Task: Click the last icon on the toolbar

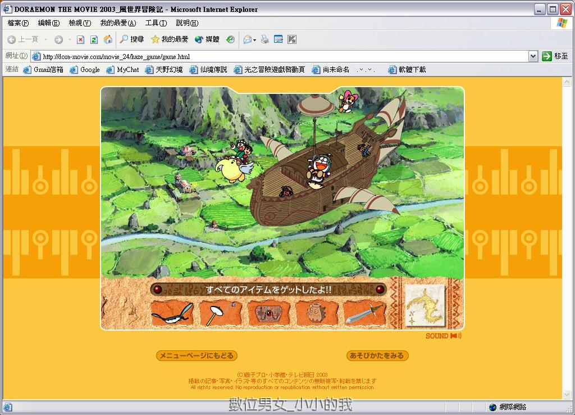Action: (292, 39)
